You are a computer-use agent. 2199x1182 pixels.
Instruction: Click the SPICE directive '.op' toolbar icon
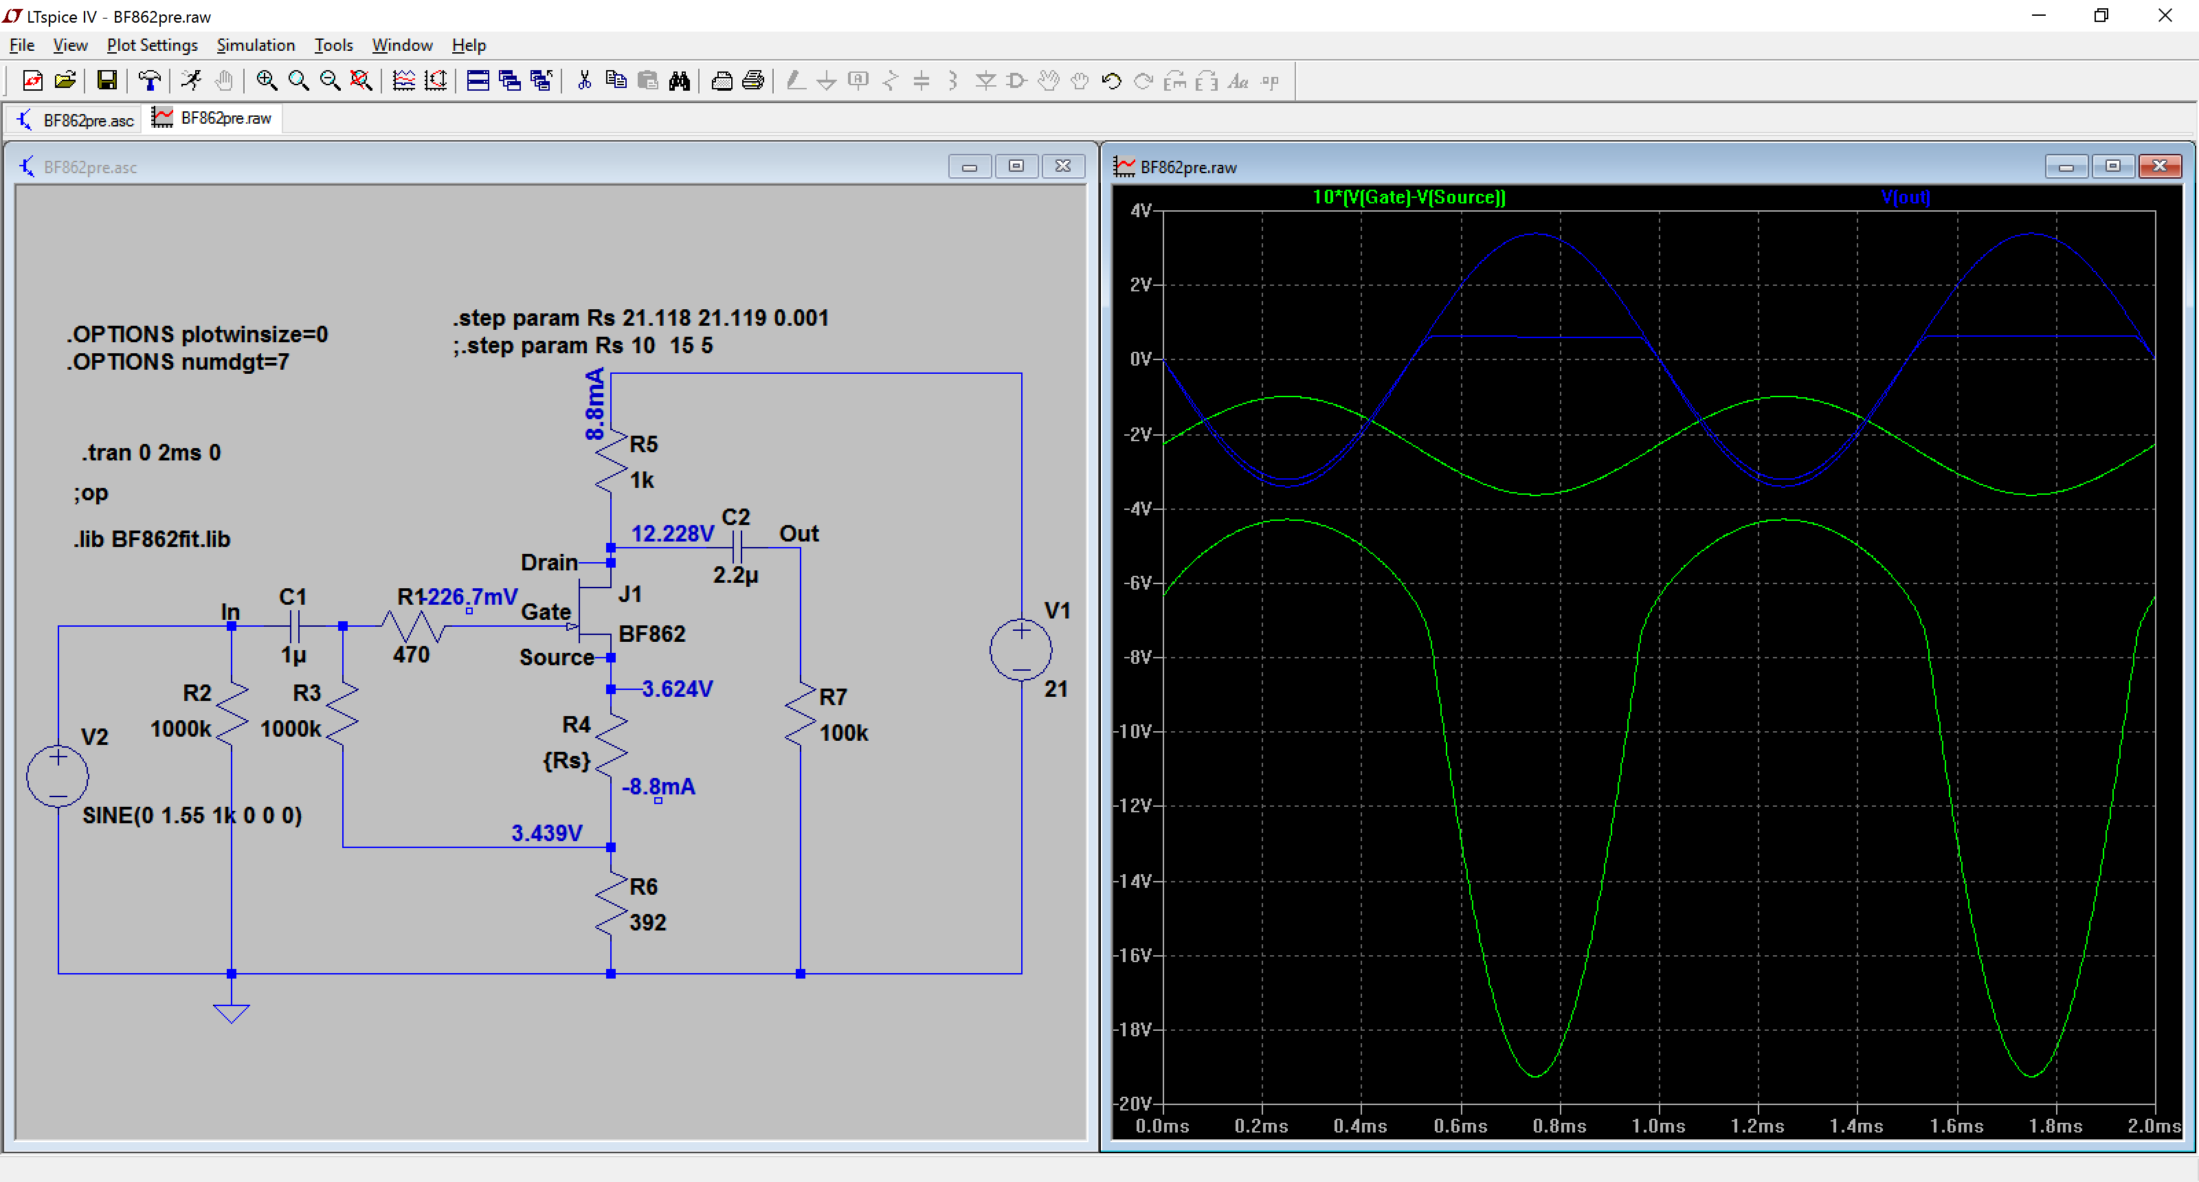1270,81
